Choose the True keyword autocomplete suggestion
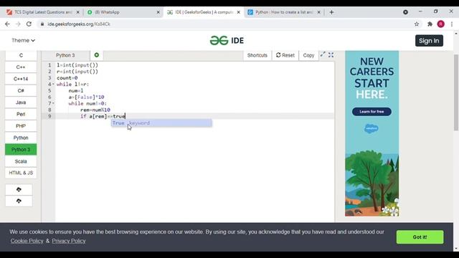The image size is (459, 258). [161, 123]
